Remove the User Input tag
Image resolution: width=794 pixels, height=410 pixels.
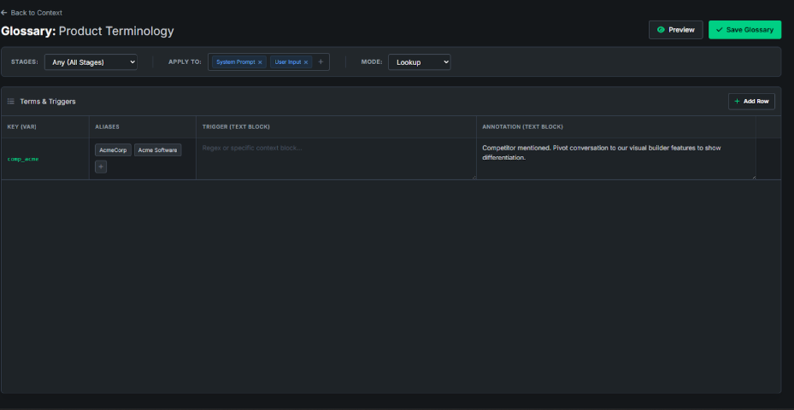(x=305, y=62)
